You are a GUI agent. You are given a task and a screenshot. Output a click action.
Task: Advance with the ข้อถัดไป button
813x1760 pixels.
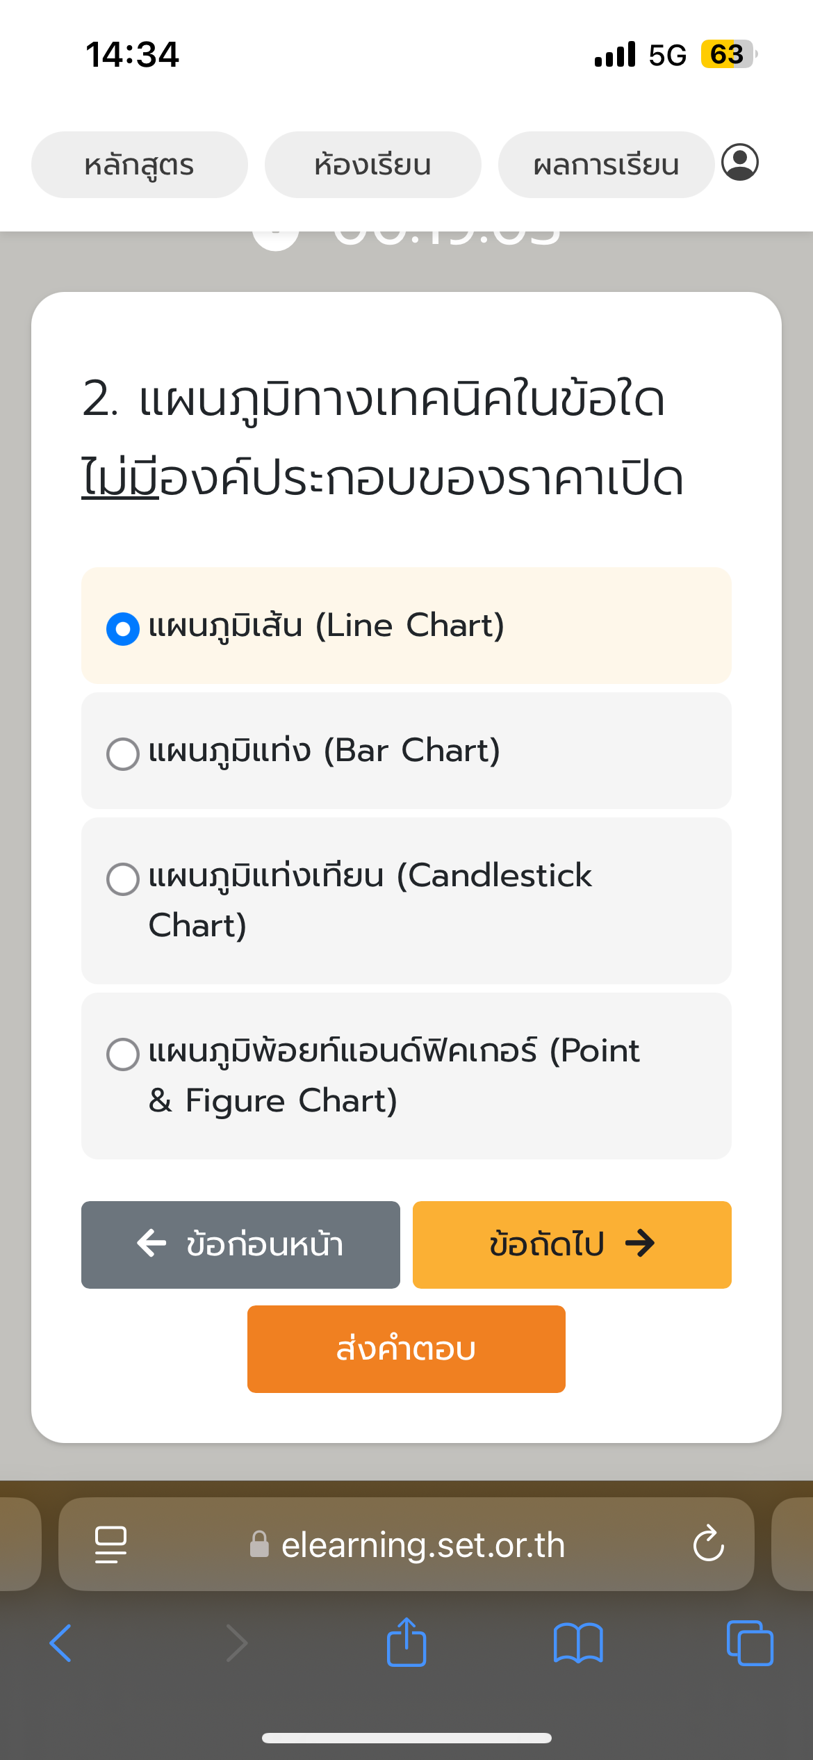[571, 1244]
